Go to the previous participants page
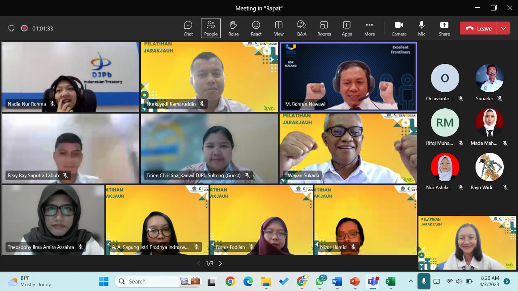Image resolution: width=518 pixels, height=291 pixels. [198, 263]
